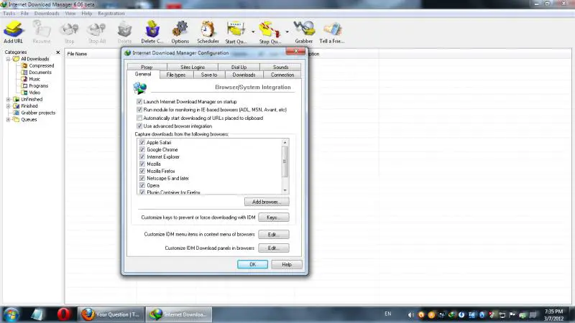Open the Stop Queue dropdown arrow
Screen dimensions: 575x323
[287, 32]
